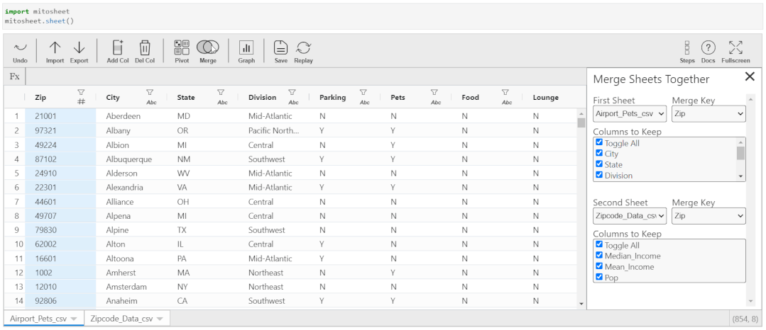The height and width of the screenshot is (330, 766).
Task: Select the Airport_Pets_csv sheet tab
Action: tap(38, 319)
